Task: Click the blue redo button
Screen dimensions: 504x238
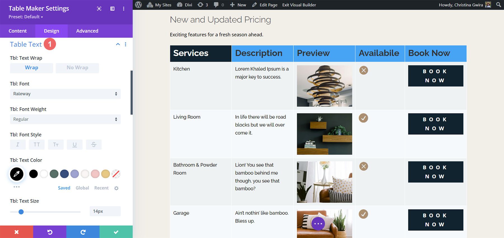Action: [x=83, y=232]
